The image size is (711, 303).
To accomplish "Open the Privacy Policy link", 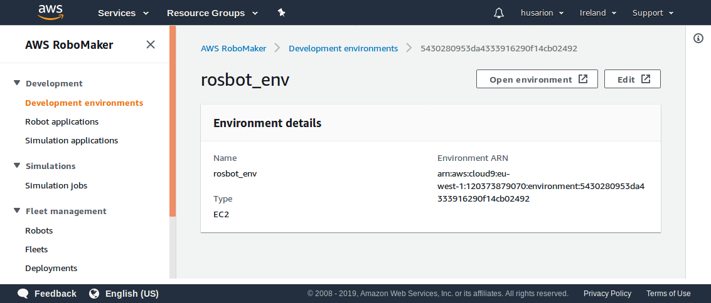I will (607, 294).
